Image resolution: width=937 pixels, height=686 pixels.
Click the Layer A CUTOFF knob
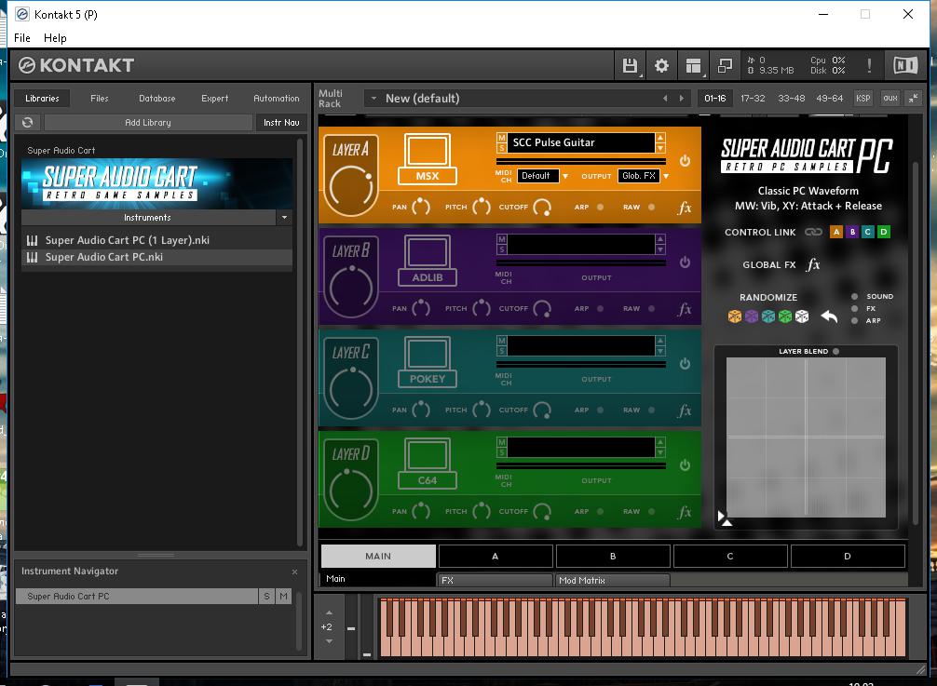(542, 208)
